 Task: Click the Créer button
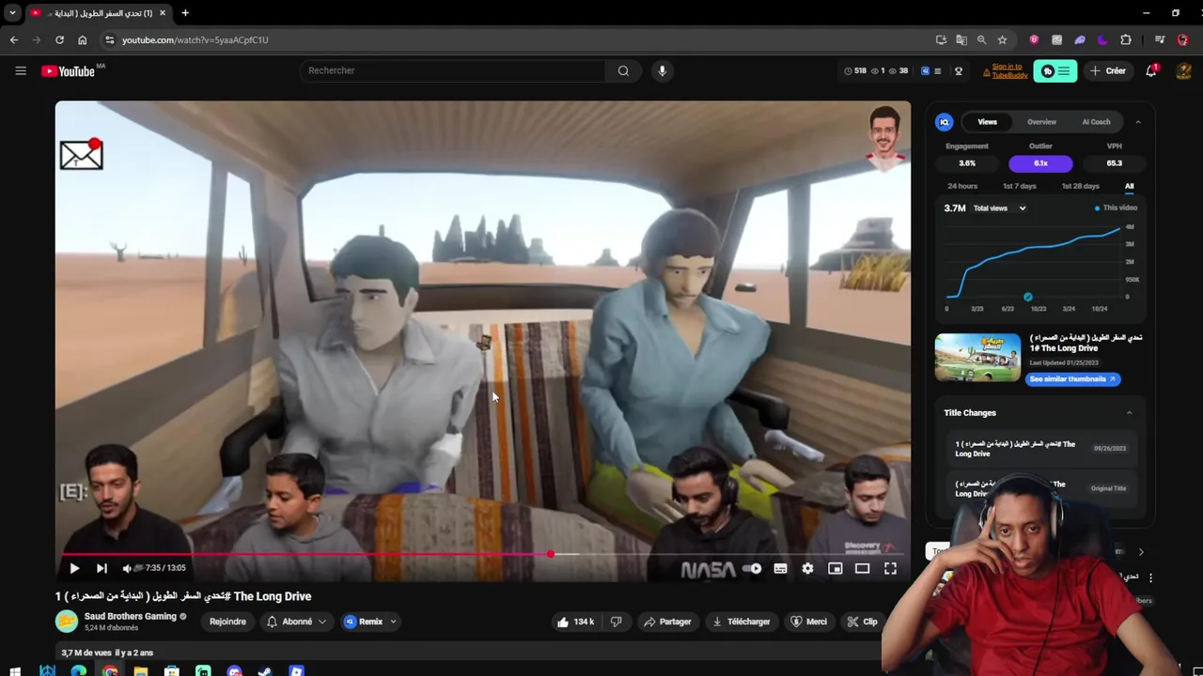coord(1107,70)
